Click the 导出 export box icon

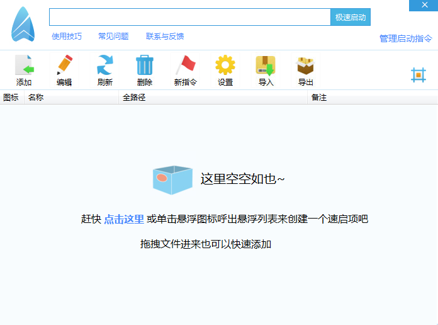pos(305,66)
